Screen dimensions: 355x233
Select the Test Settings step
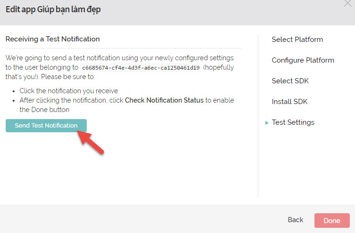[293, 122]
